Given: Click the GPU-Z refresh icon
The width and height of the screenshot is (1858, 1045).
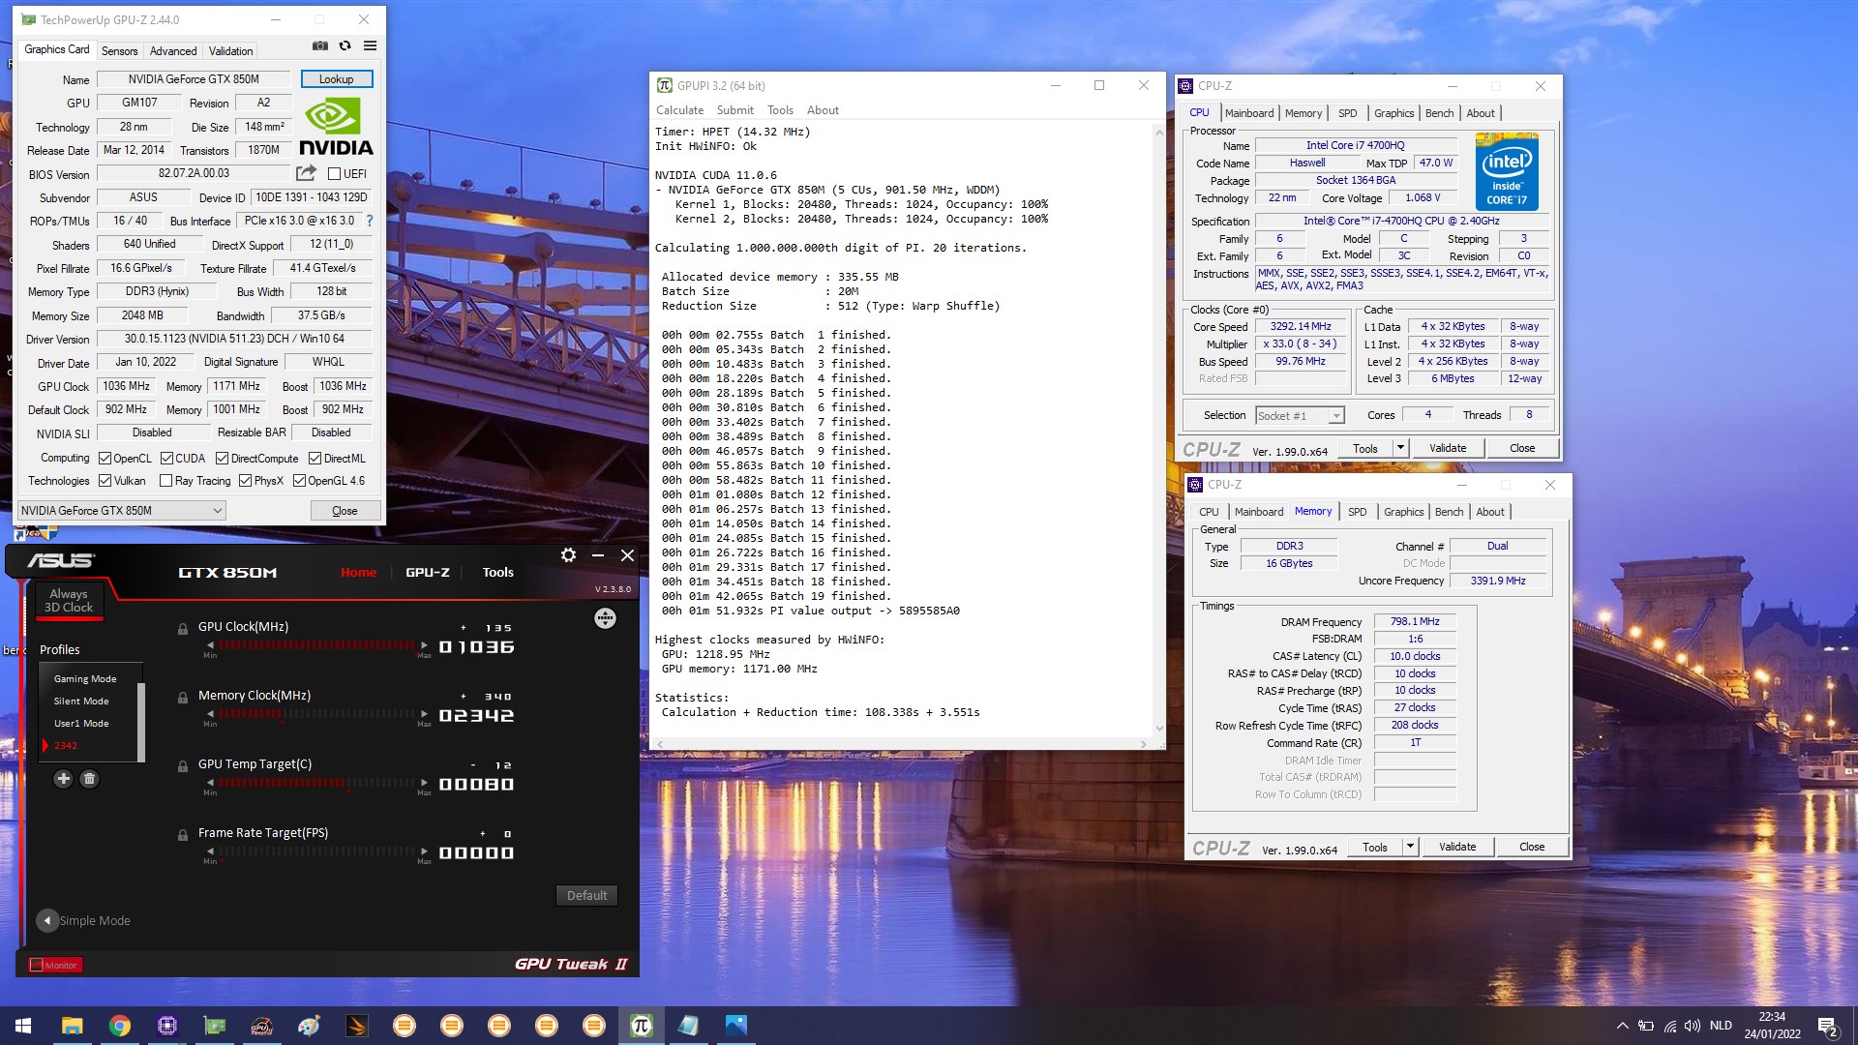Looking at the screenshot, I should [345, 45].
